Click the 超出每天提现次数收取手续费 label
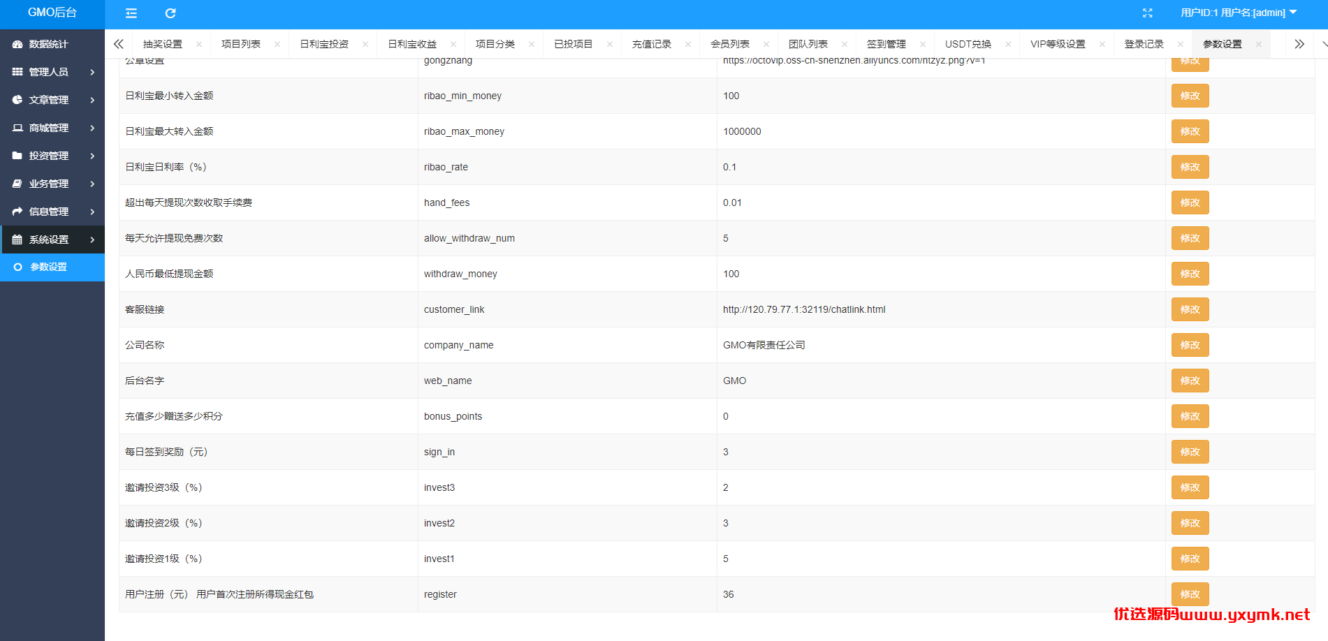 [x=189, y=202]
